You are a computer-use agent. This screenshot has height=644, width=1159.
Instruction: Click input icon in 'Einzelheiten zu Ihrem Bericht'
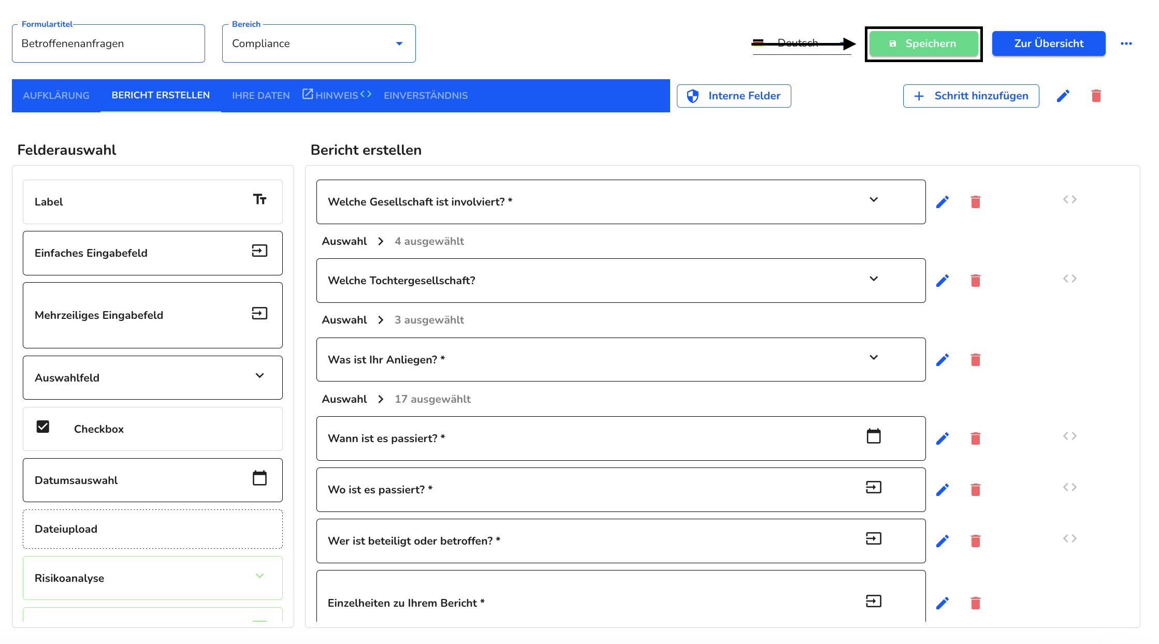874,601
